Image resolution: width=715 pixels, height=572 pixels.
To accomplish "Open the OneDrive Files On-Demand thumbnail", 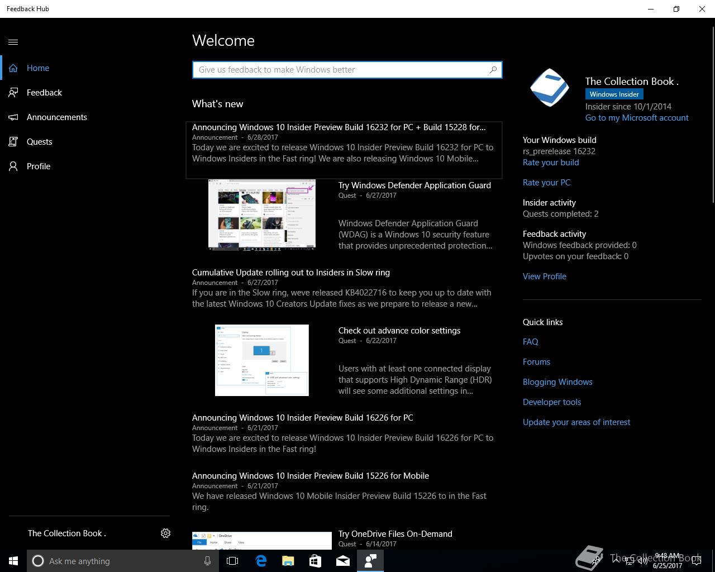I will click(x=262, y=541).
